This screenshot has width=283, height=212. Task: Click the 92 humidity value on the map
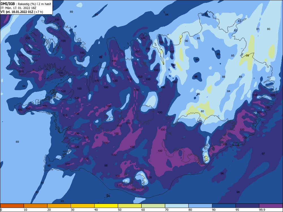(x=206, y=14)
